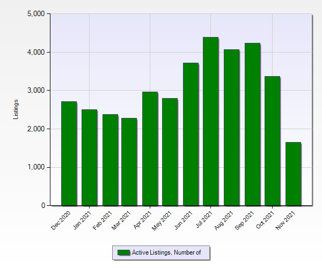Click the Oct 2021 bar
The image size is (322, 268).
[272, 141]
